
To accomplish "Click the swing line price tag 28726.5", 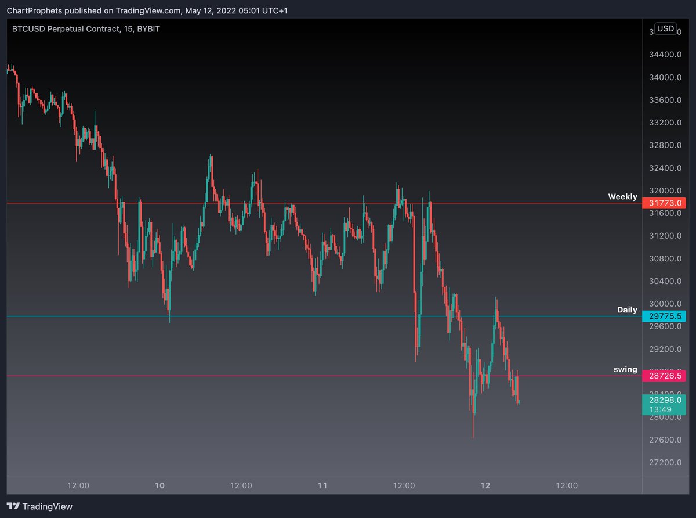I will point(664,376).
